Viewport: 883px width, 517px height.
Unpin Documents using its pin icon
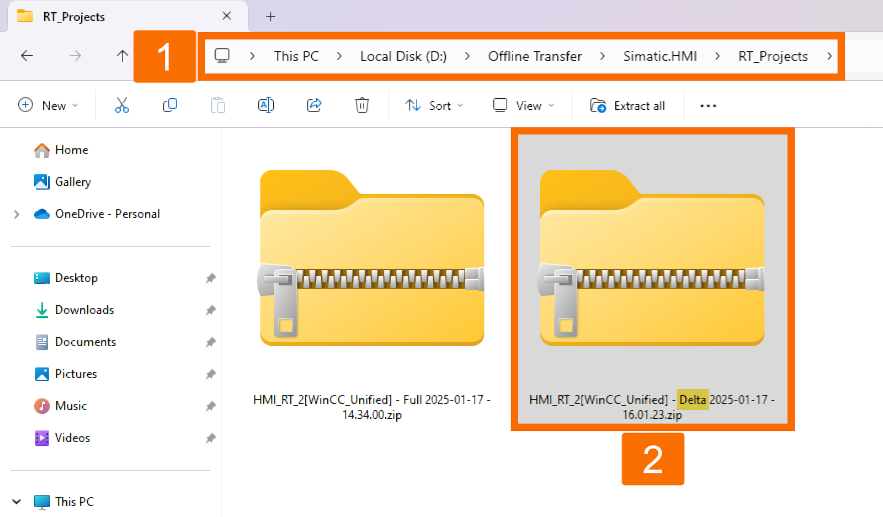(210, 342)
